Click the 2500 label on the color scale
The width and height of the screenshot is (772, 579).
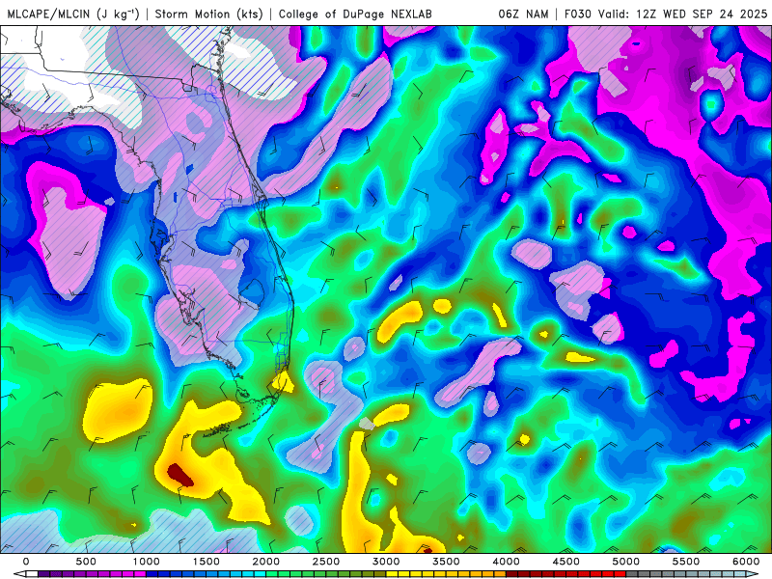click(x=326, y=562)
